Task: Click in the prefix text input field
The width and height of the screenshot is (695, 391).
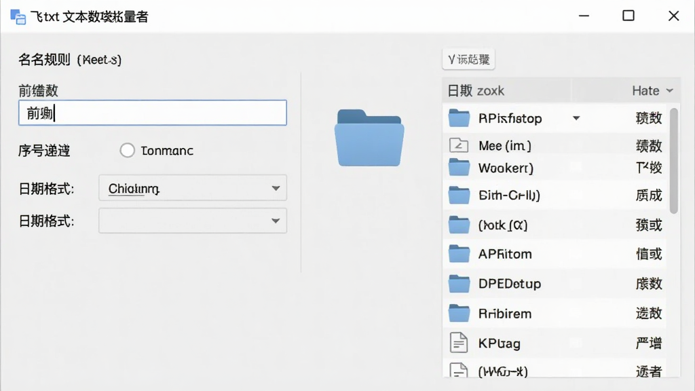Action: tap(153, 113)
